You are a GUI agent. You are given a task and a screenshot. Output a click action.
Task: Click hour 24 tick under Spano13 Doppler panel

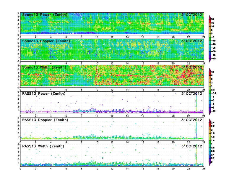coord(204,64)
